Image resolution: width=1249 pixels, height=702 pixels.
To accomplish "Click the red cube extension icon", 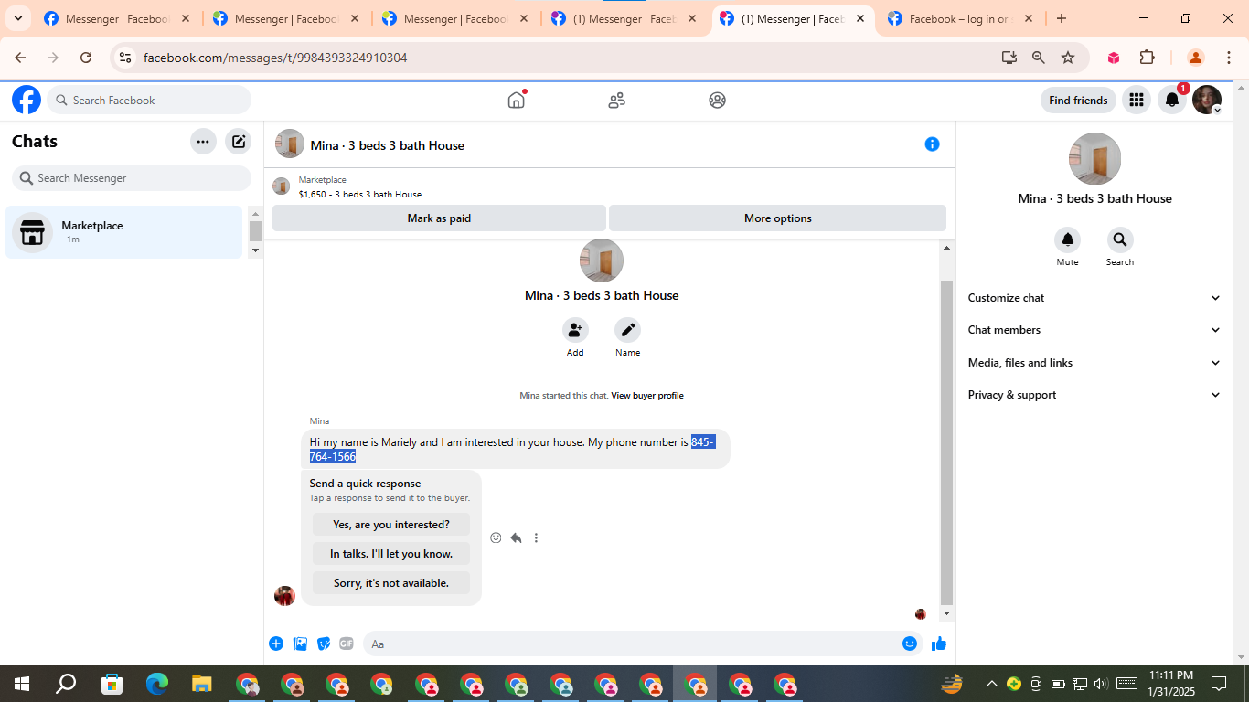I will 1114,58.
